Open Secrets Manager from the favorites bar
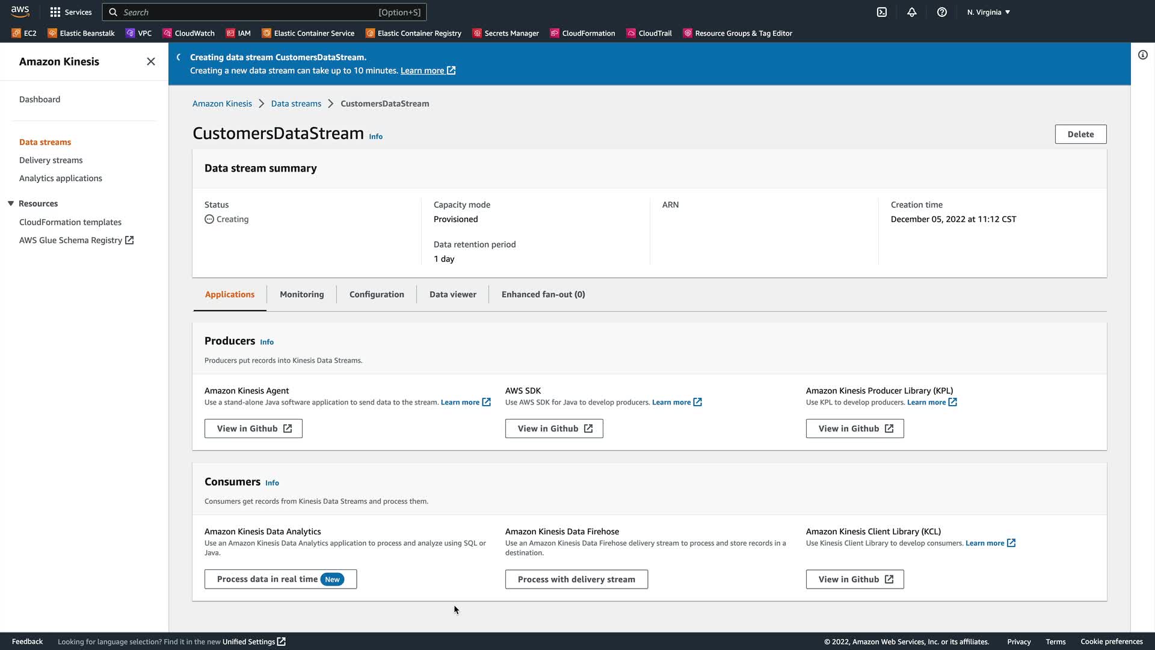1155x650 pixels. pyautogui.click(x=505, y=33)
